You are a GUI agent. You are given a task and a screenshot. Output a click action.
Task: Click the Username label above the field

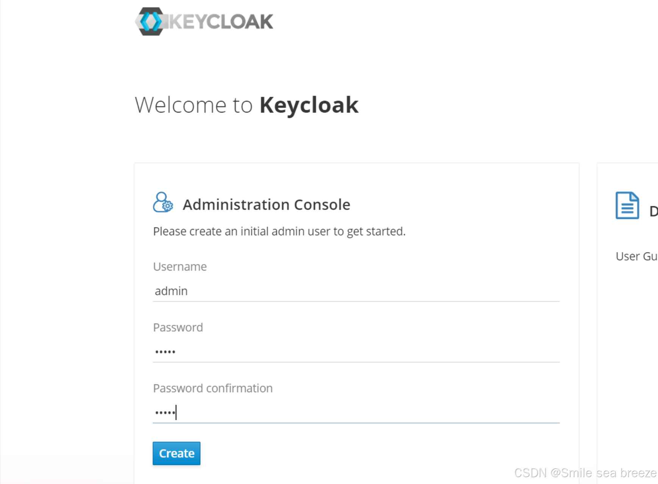179,266
